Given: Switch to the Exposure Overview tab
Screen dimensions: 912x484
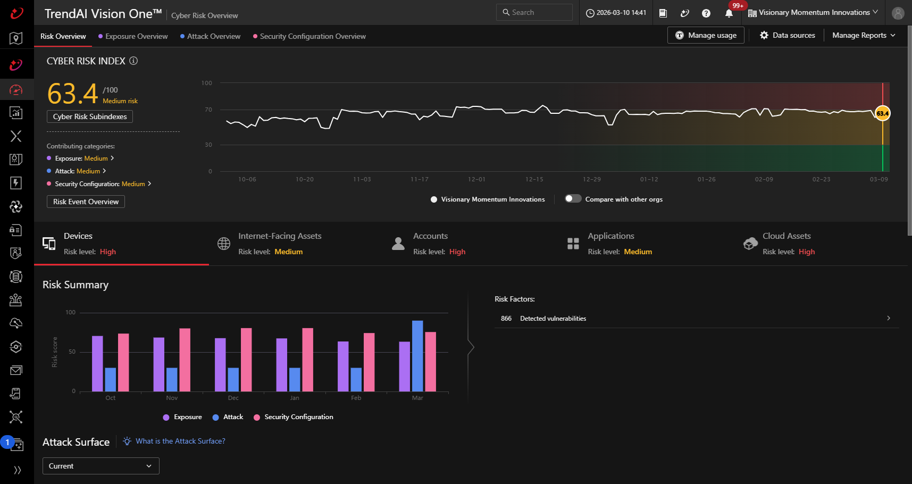Looking at the screenshot, I should pyautogui.click(x=136, y=36).
